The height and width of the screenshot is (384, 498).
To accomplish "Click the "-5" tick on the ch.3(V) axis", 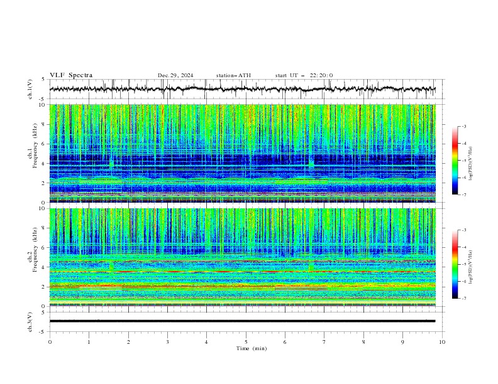I will coord(43,332).
